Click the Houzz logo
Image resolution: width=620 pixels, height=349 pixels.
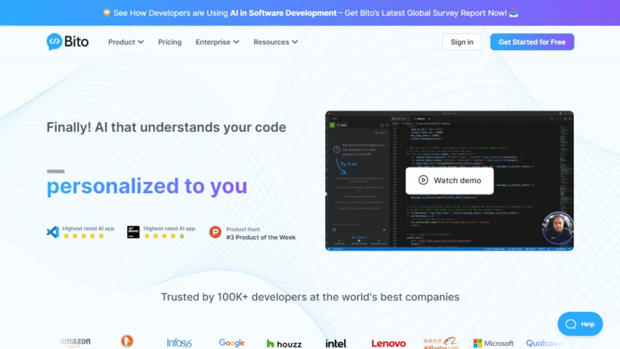click(x=284, y=344)
